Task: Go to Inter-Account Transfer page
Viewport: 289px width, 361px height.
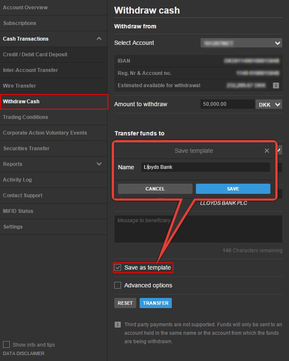Action: point(30,70)
